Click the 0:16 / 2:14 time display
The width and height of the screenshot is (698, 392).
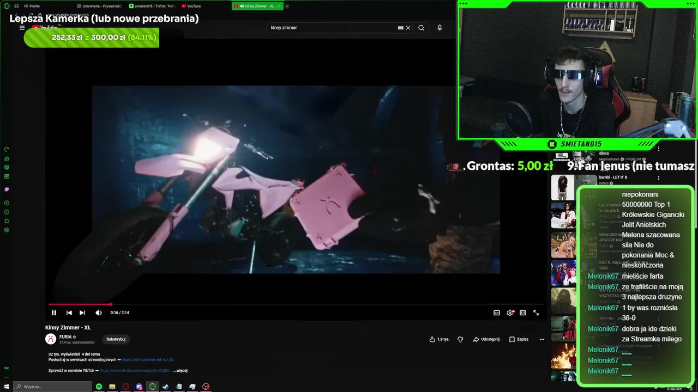119,313
